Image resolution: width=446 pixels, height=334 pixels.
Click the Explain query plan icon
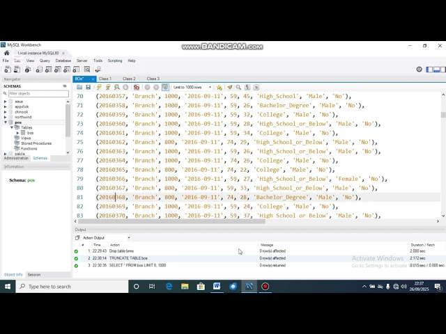pyautogui.click(x=116, y=87)
